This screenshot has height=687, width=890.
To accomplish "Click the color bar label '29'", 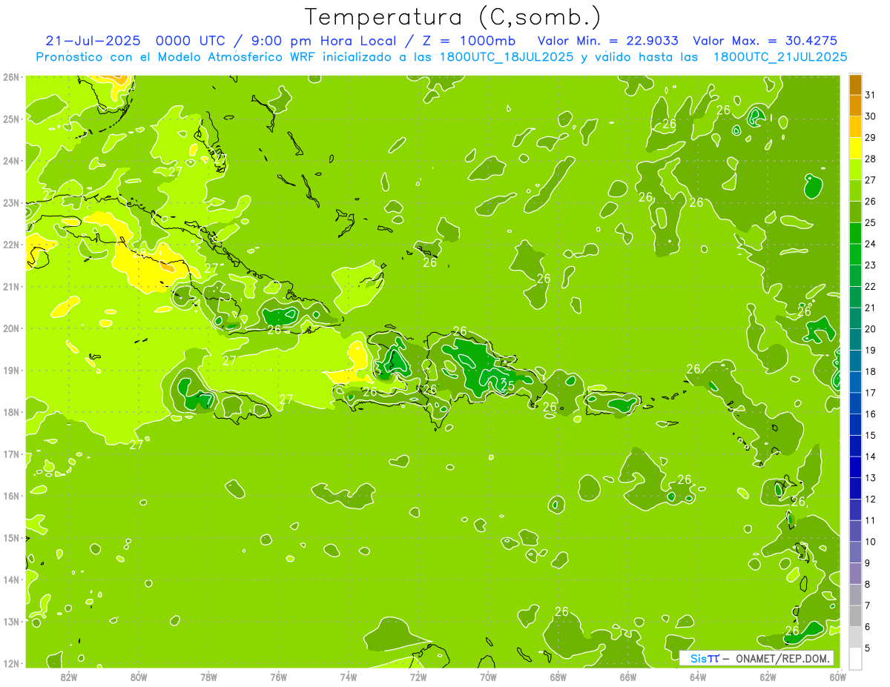I will 870,138.
